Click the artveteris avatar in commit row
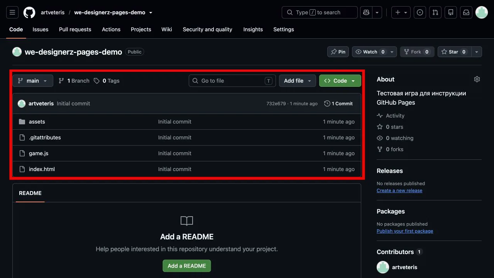The width and height of the screenshot is (494, 278). 22,103
